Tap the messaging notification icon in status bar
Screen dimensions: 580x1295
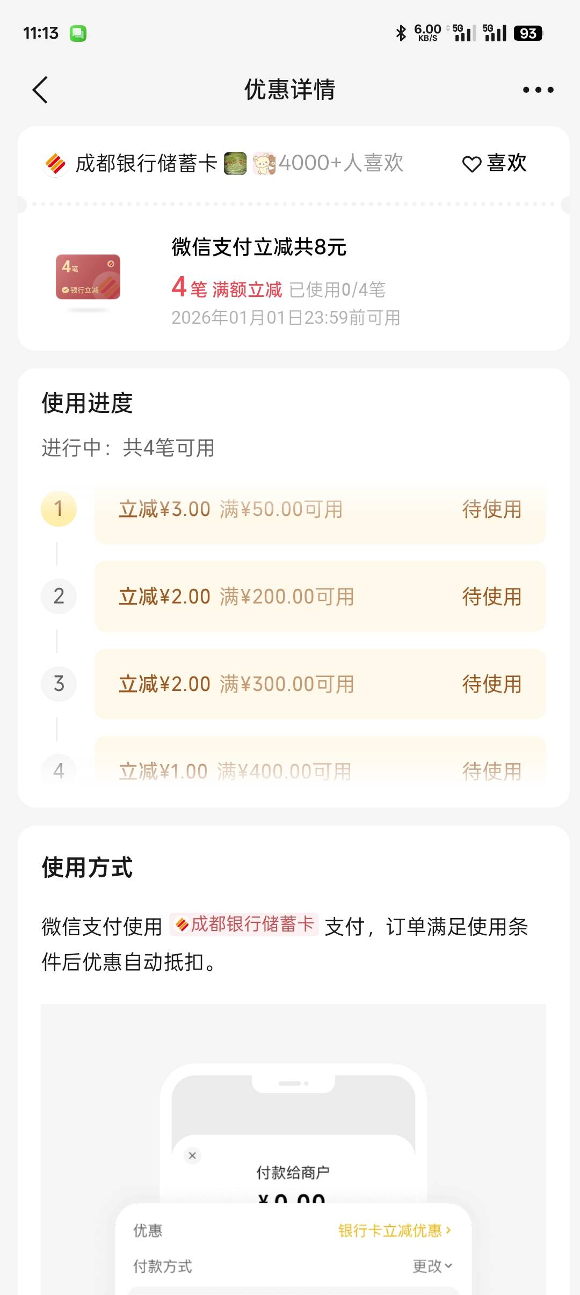coord(78,33)
